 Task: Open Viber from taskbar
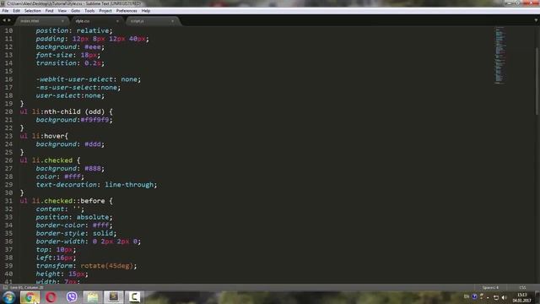tap(72, 297)
